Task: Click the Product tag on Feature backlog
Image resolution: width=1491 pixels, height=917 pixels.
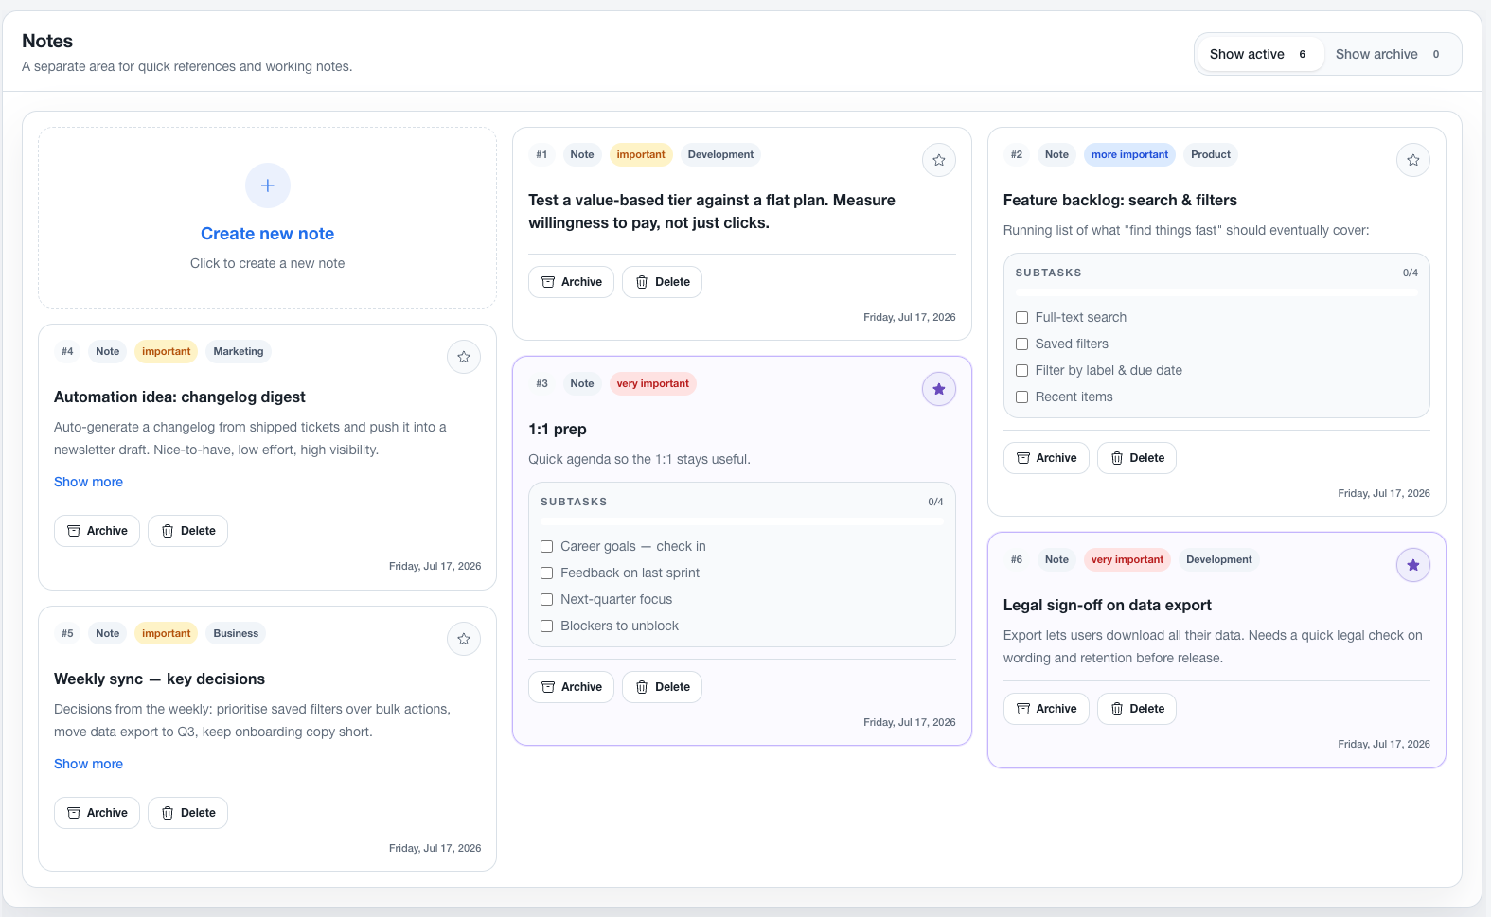Action: (x=1211, y=155)
